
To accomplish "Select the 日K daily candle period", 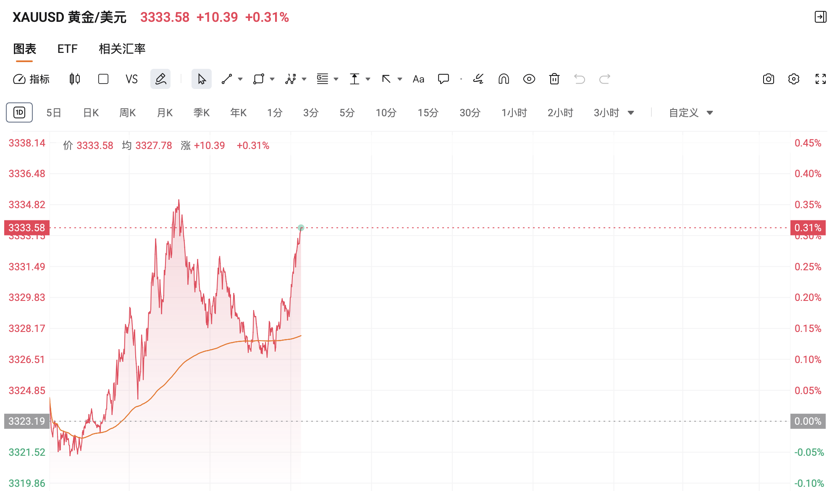I will [91, 113].
